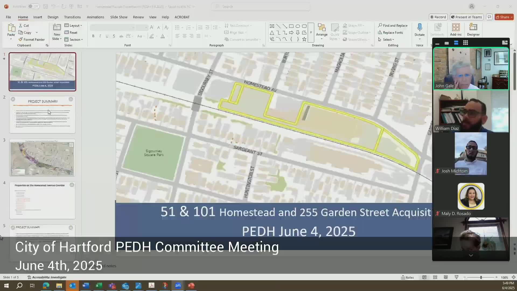Toggle the AutoSave switch
517x291 pixels.
click(33, 6)
